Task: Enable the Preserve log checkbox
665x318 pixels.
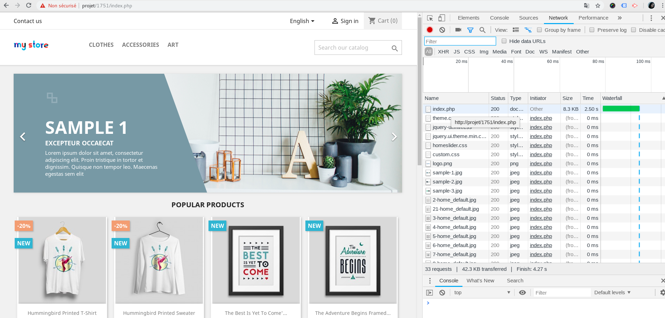Action: [592, 30]
